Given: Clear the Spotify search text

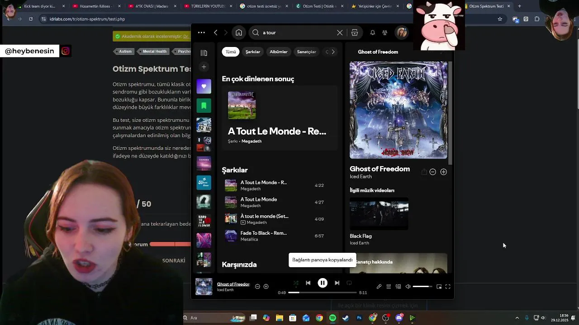Looking at the screenshot, I should [x=340, y=32].
